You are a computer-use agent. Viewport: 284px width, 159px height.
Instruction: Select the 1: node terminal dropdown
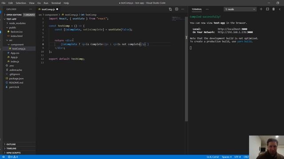240,9
